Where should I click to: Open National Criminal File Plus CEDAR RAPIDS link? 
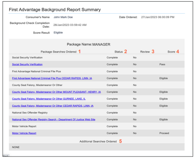(x=52, y=78)
